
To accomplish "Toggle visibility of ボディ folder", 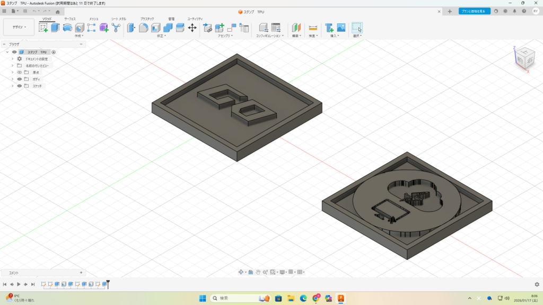I will [20, 79].
